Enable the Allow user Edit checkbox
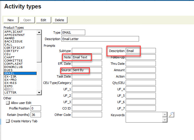194x140 pixels. pos(8,103)
